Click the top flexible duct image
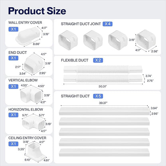The width and height of the screenshot is (166, 166). pos(103,69)
